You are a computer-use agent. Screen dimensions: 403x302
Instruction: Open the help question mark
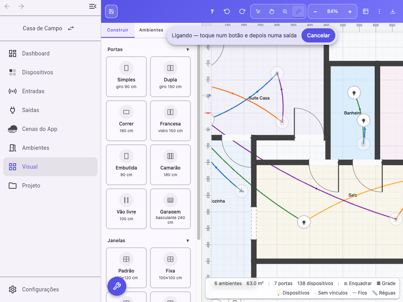coord(212,11)
